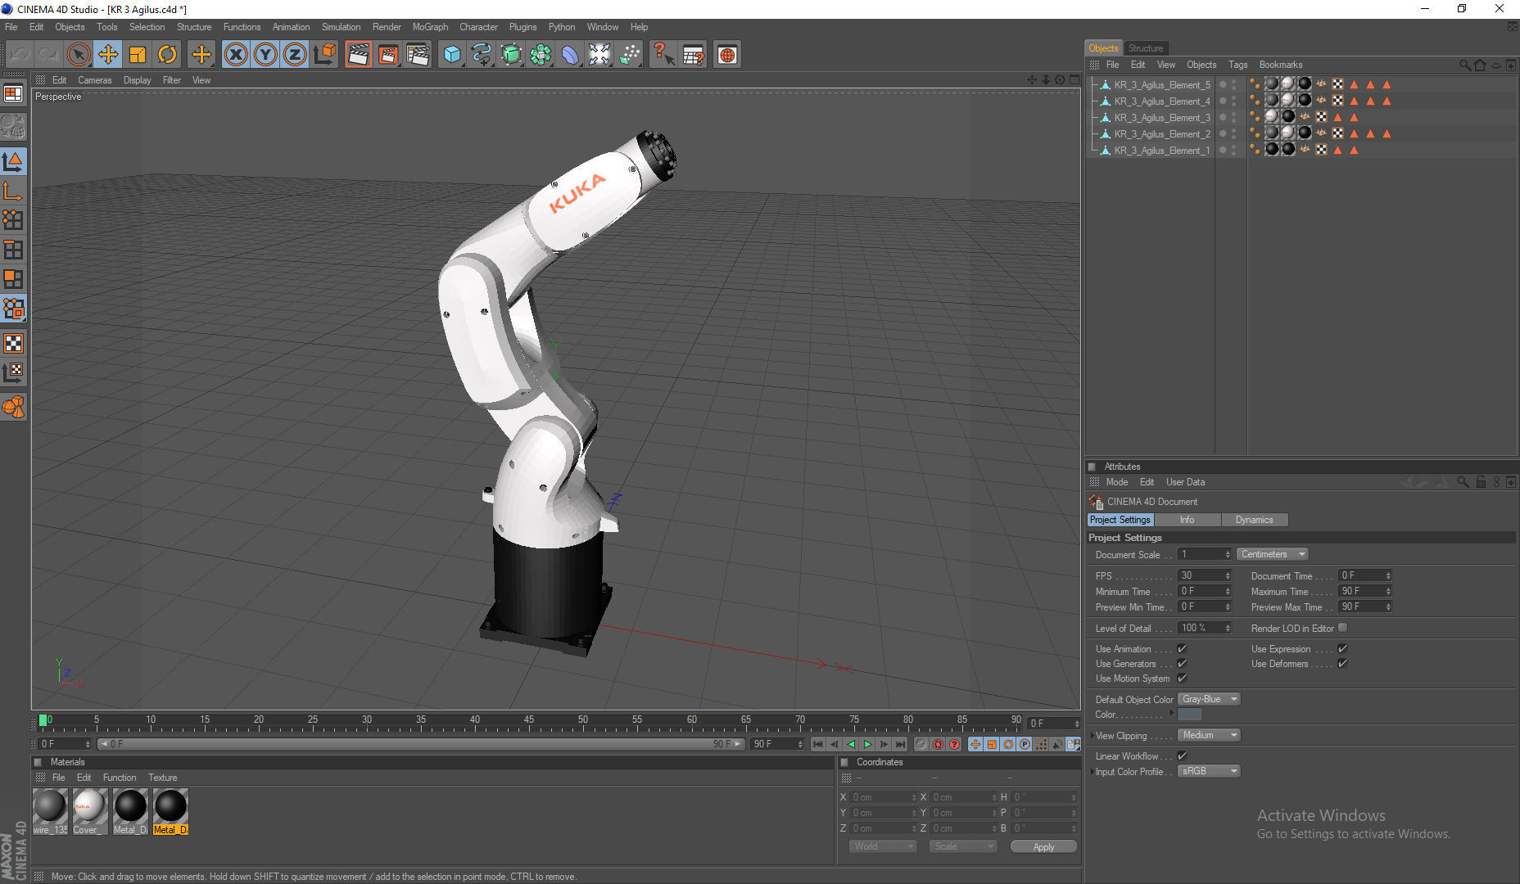Image resolution: width=1520 pixels, height=884 pixels.
Task: Open the Simulation menu
Action: 341,27
